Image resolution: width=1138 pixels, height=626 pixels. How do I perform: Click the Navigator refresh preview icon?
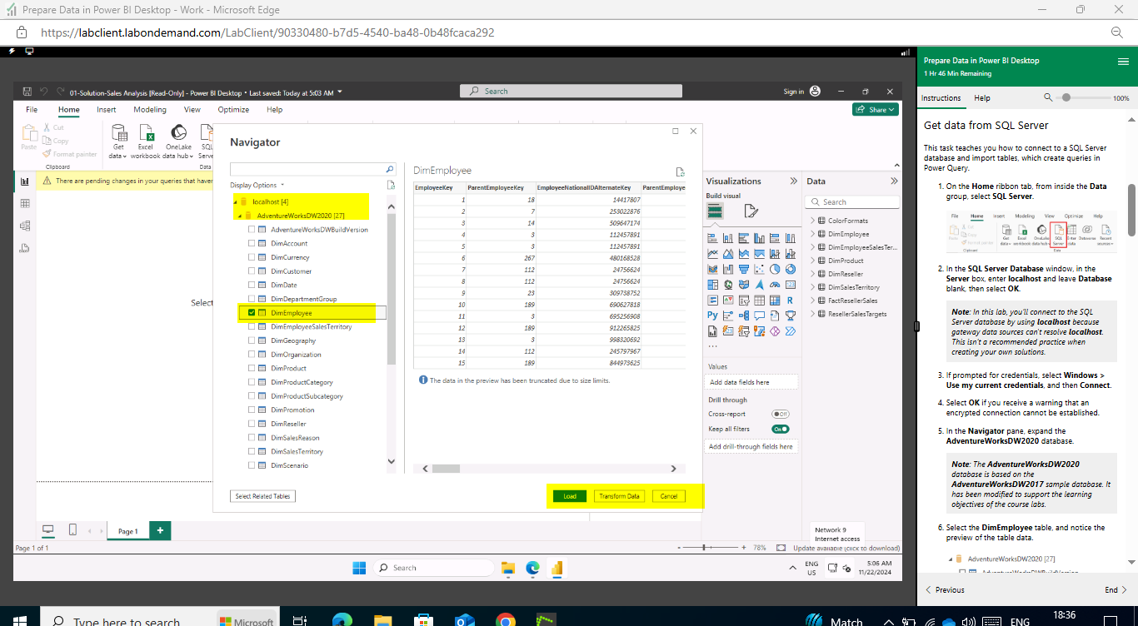(680, 172)
